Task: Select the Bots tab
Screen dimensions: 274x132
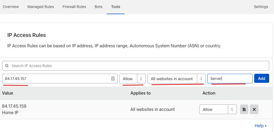Action: 98,7
